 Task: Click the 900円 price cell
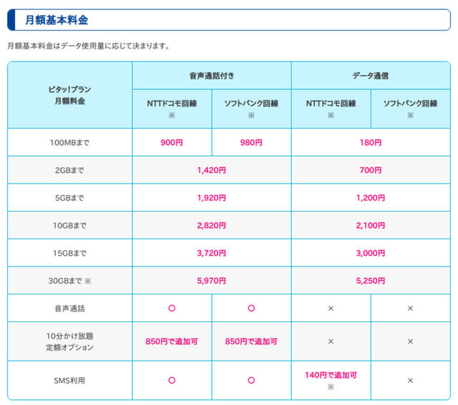(x=172, y=143)
